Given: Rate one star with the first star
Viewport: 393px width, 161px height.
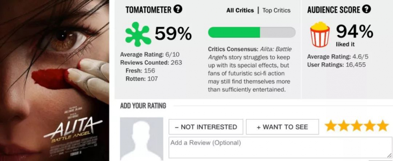Looking at the screenshot, I should [x=331, y=126].
